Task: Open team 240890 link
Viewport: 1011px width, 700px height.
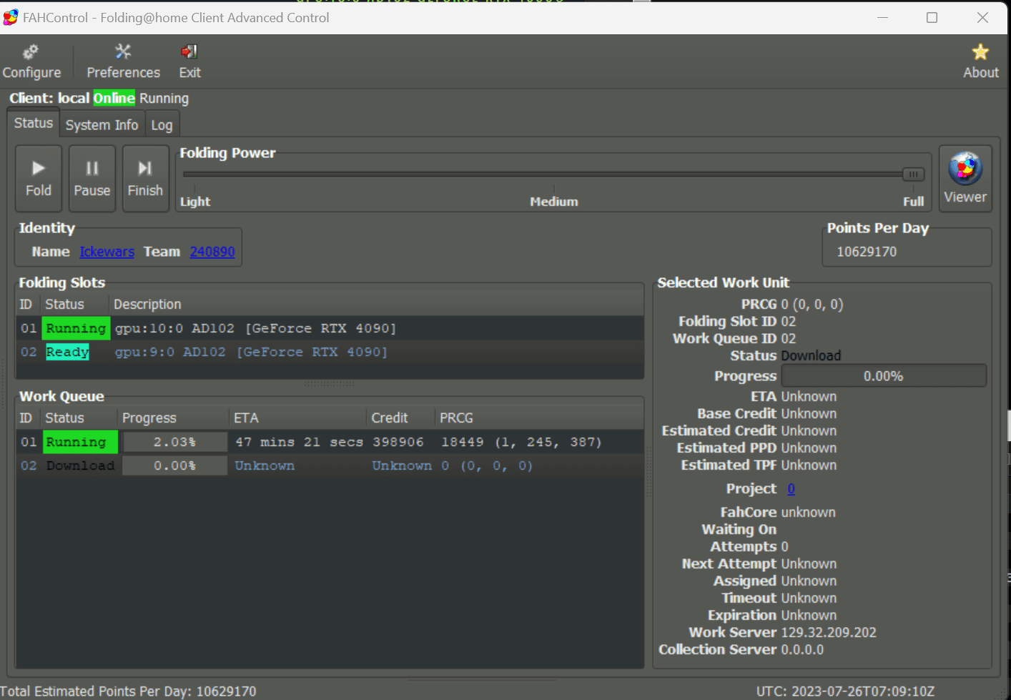Action: 212,252
